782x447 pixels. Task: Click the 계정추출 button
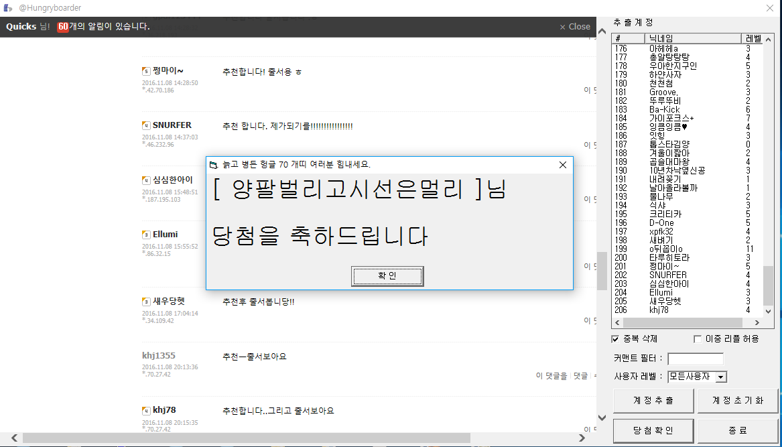click(x=653, y=401)
